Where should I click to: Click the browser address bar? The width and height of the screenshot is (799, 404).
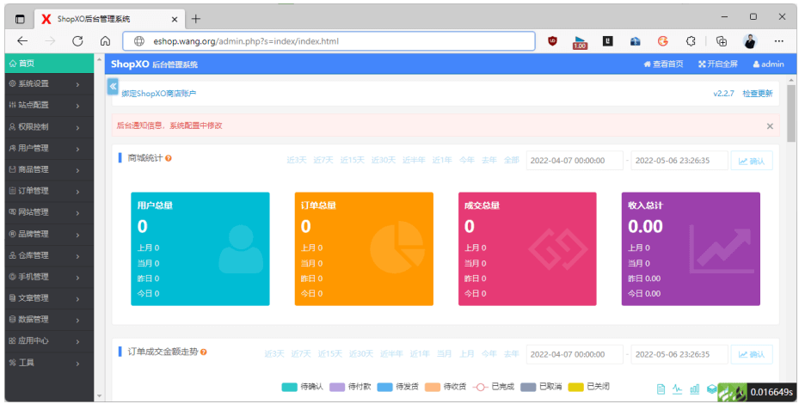point(329,41)
